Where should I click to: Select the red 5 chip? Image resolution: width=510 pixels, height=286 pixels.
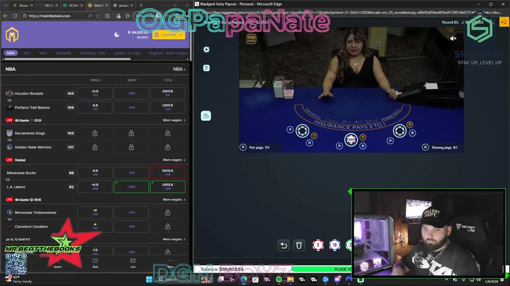tap(318, 245)
